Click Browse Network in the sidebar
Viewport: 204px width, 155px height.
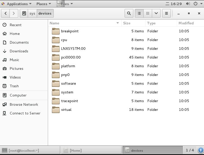point(24,104)
